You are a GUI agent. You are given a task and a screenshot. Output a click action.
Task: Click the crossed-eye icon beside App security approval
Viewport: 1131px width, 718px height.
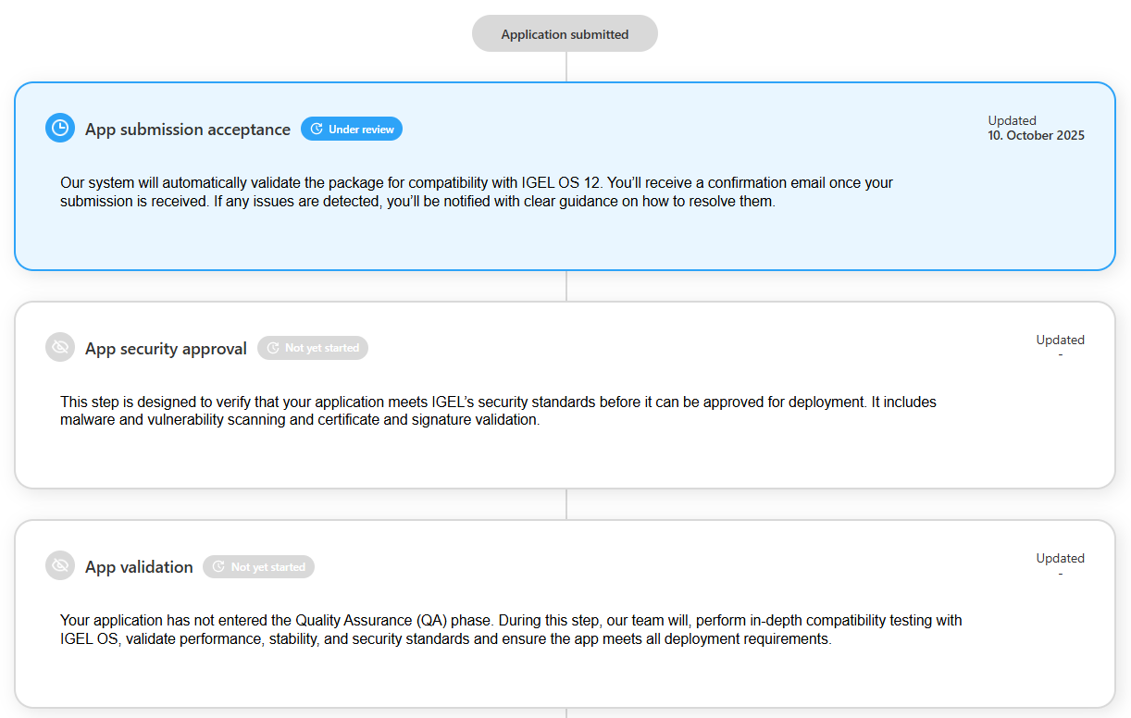point(60,348)
